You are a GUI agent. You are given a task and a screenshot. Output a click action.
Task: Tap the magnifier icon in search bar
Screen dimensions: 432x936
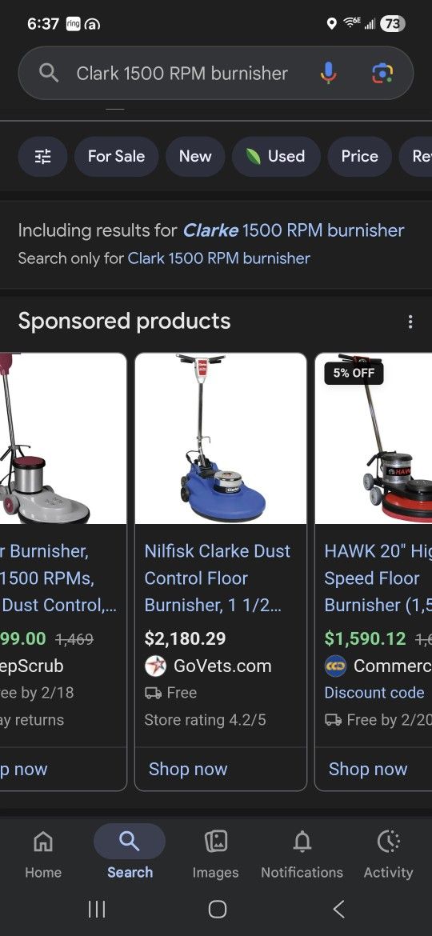tap(49, 74)
